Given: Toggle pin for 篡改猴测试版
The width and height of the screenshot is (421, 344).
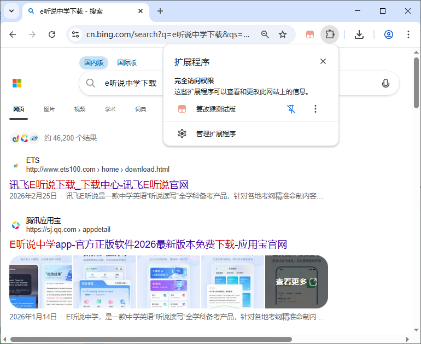Looking at the screenshot, I should [291, 109].
